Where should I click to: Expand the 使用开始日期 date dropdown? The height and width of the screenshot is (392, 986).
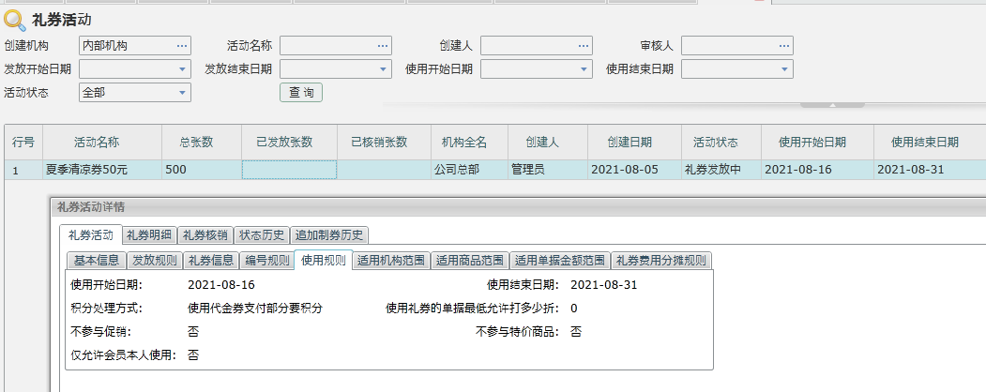coord(584,69)
